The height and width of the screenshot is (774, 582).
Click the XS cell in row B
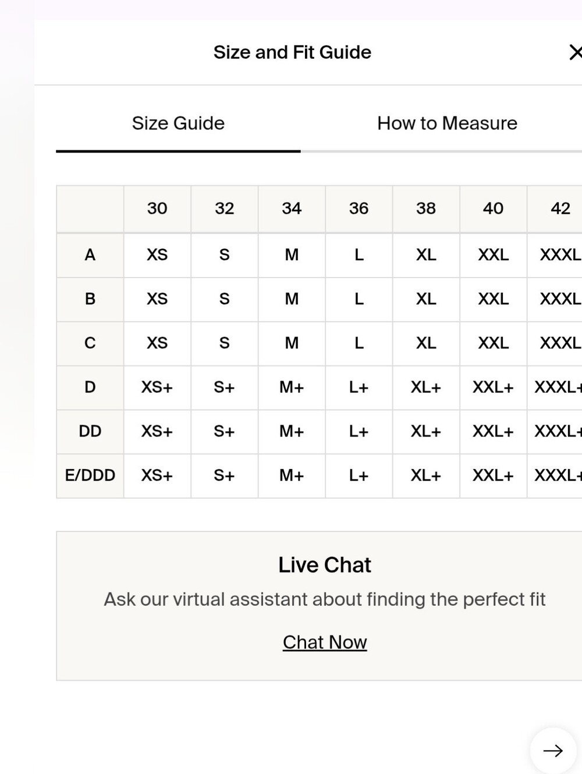pyautogui.click(x=157, y=299)
